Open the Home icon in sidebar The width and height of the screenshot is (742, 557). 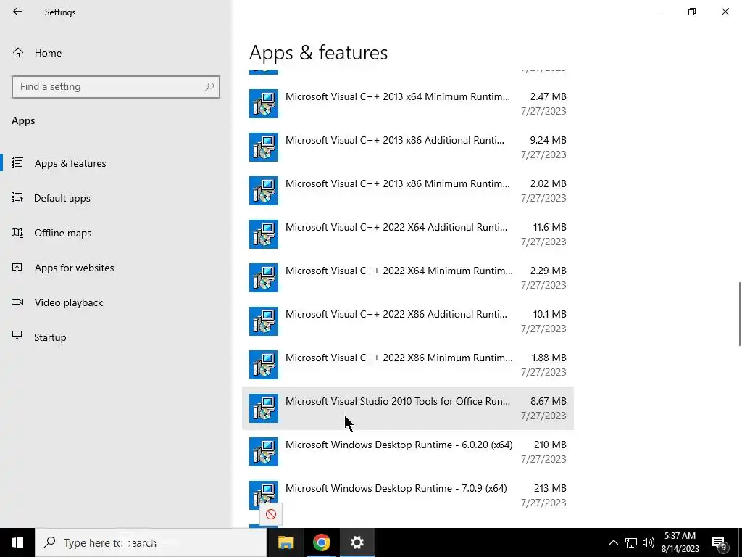18,52
